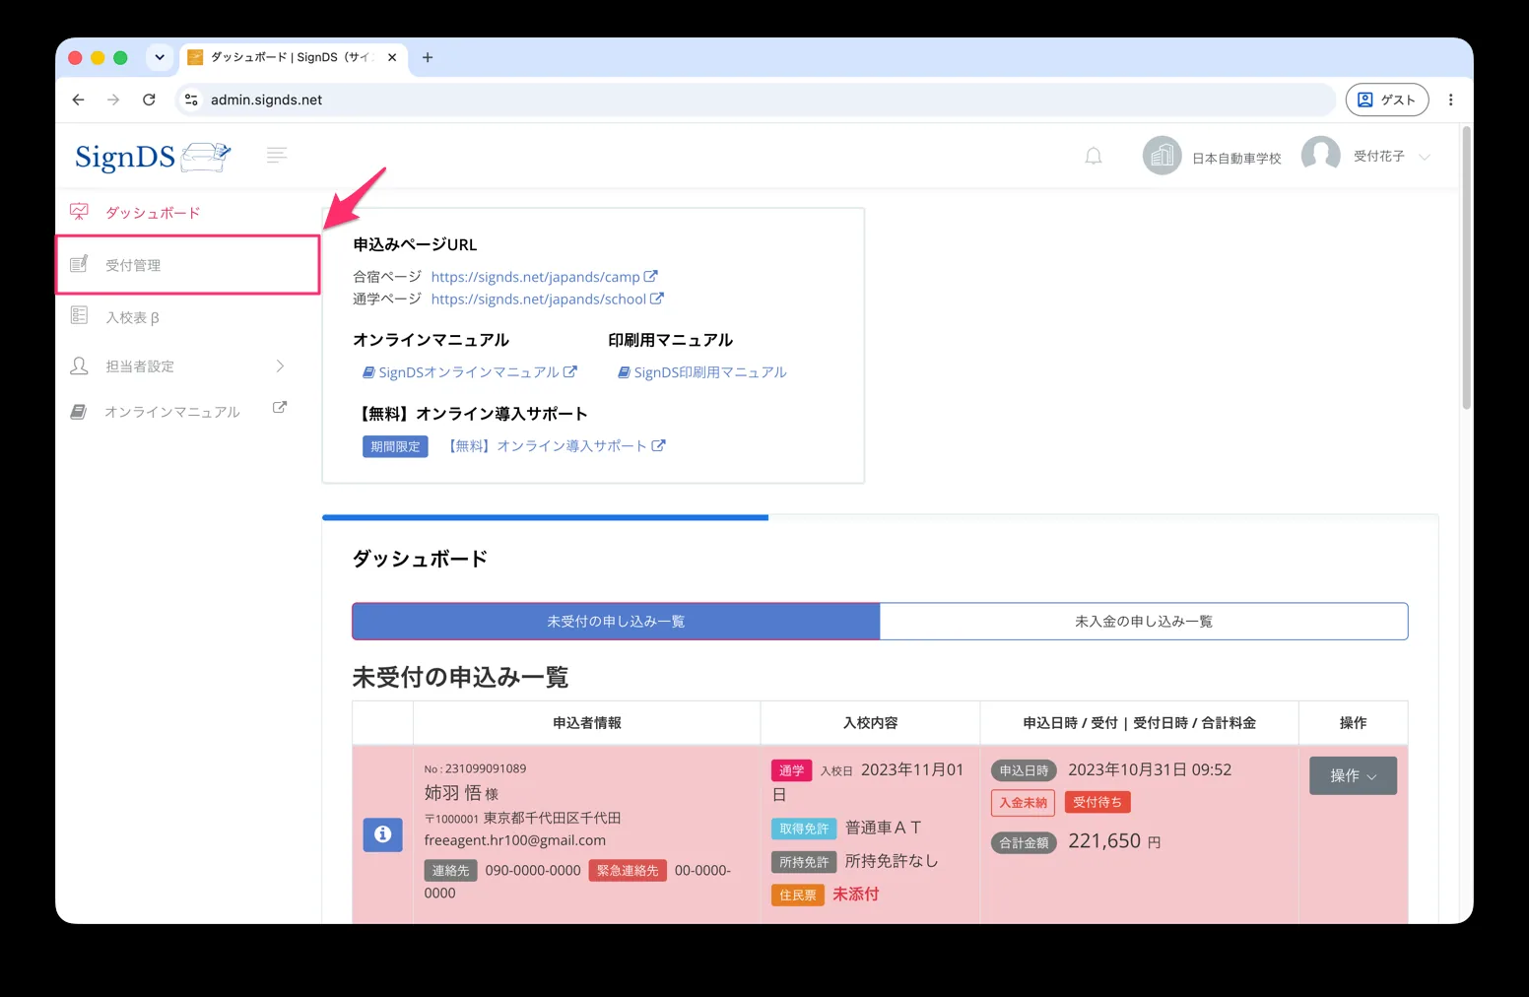Open the Chrome three-dot menu

1450,100
